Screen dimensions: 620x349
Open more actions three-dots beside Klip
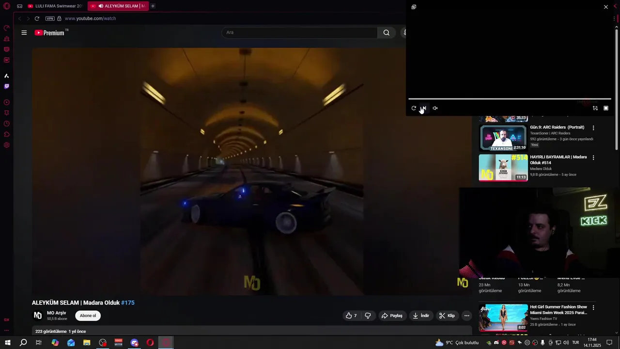click(466, 316)
